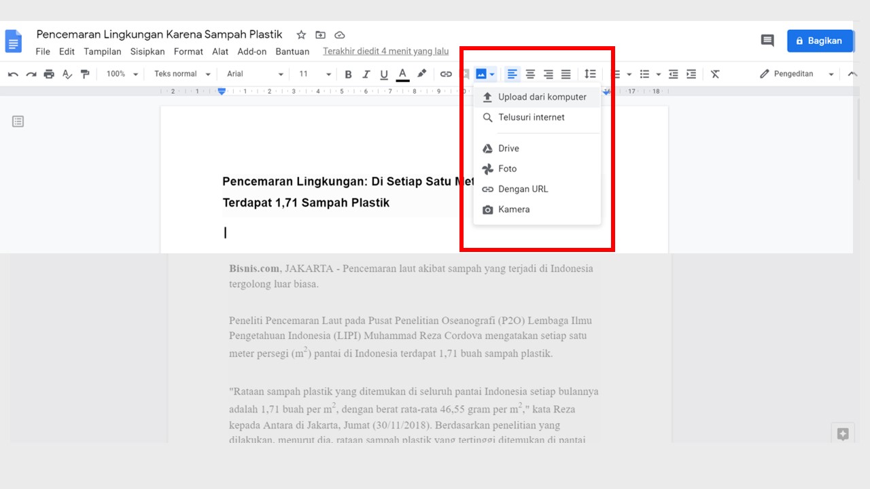This screenshot has height=489, width=870.
Task: Collapse the menus with the chevron
Action: tap(852, 74)
